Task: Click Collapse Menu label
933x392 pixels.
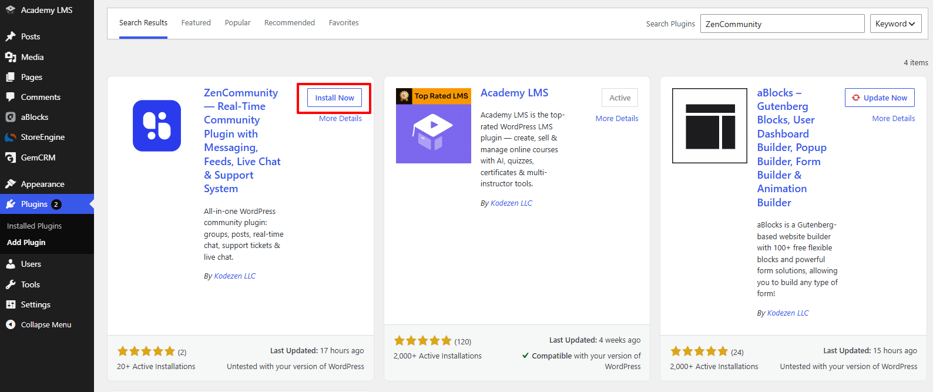Action: [46, 324]
